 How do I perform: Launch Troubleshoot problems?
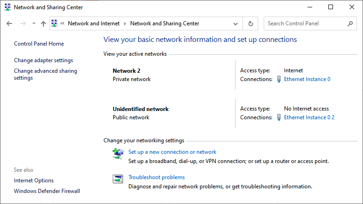[157, 177]
